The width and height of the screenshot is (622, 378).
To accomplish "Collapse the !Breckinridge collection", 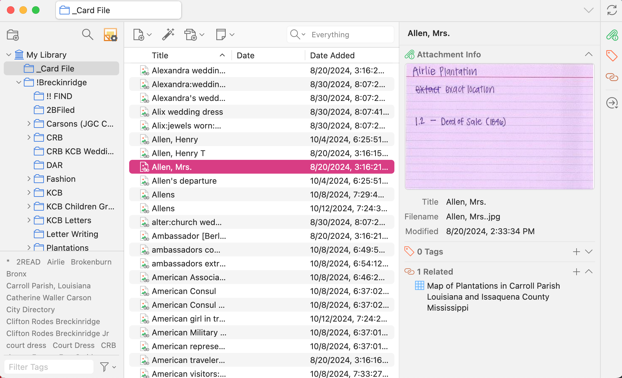I will [x=19, y=82].
